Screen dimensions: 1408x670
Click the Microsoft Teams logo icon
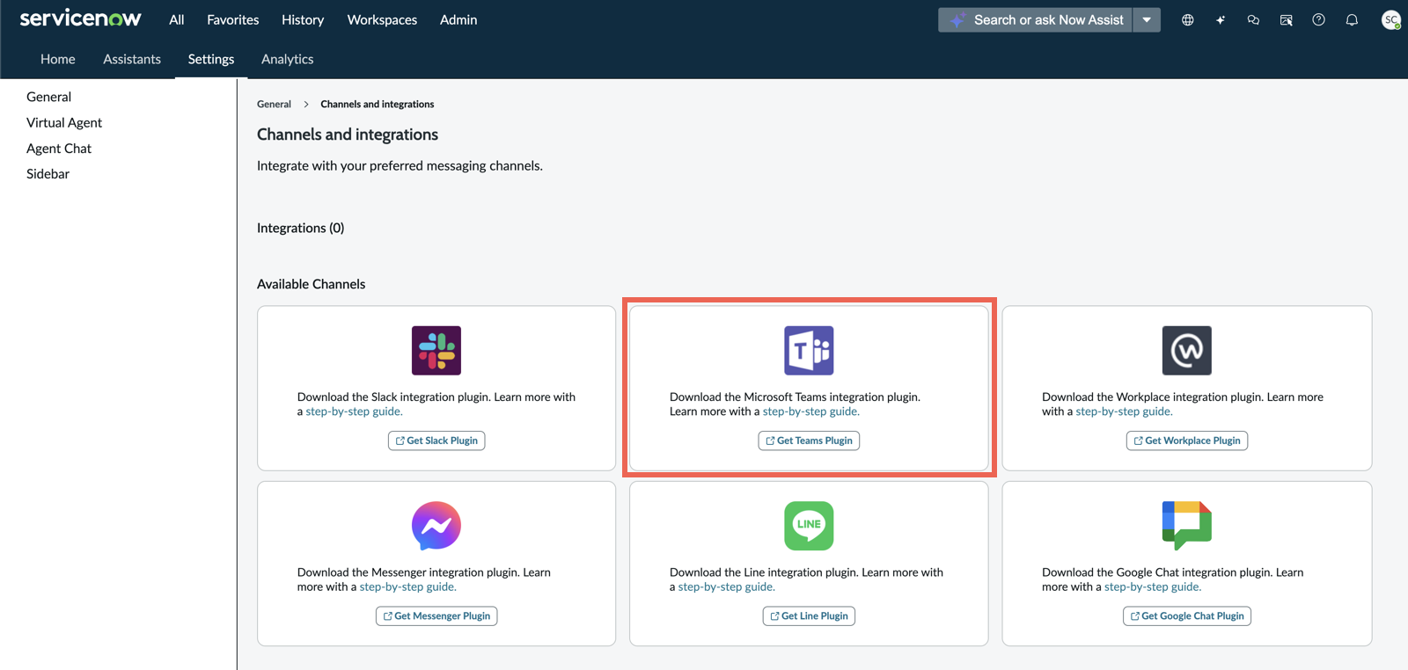809,350
